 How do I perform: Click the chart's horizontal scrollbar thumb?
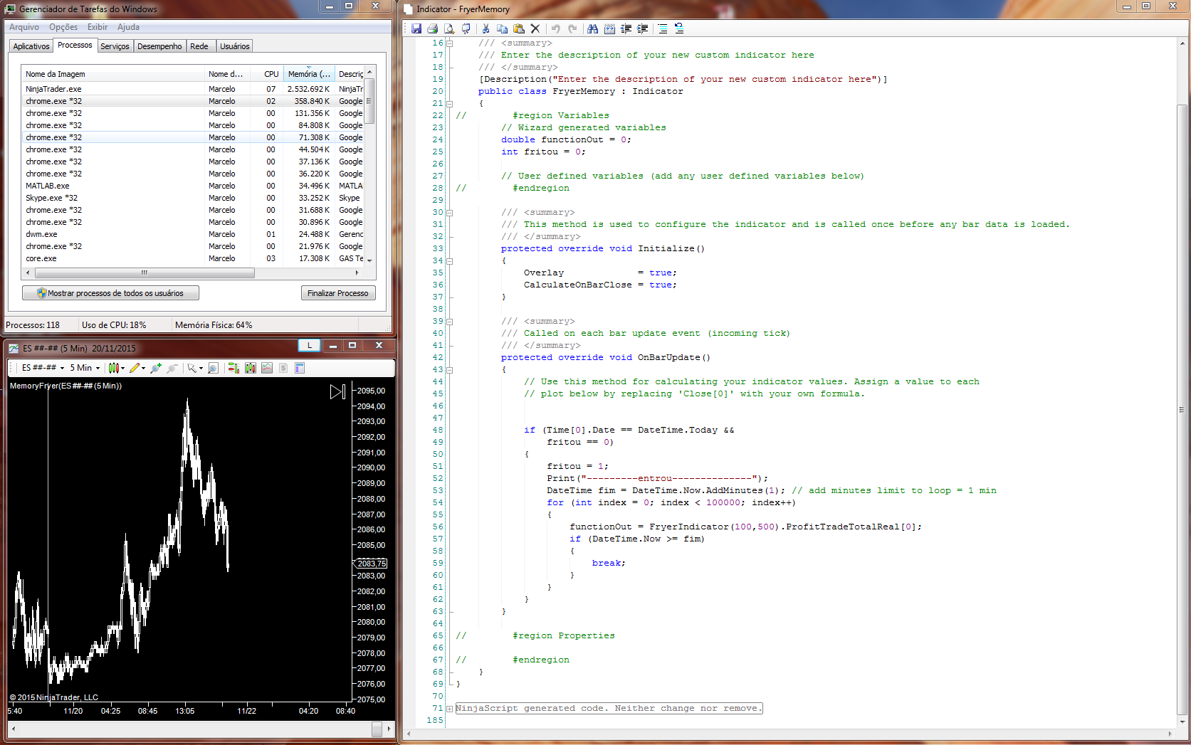[377, 729]
